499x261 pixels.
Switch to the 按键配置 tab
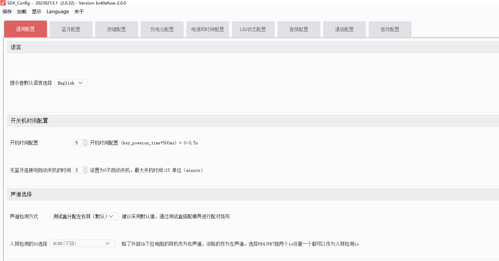click(x=117, y=29)
